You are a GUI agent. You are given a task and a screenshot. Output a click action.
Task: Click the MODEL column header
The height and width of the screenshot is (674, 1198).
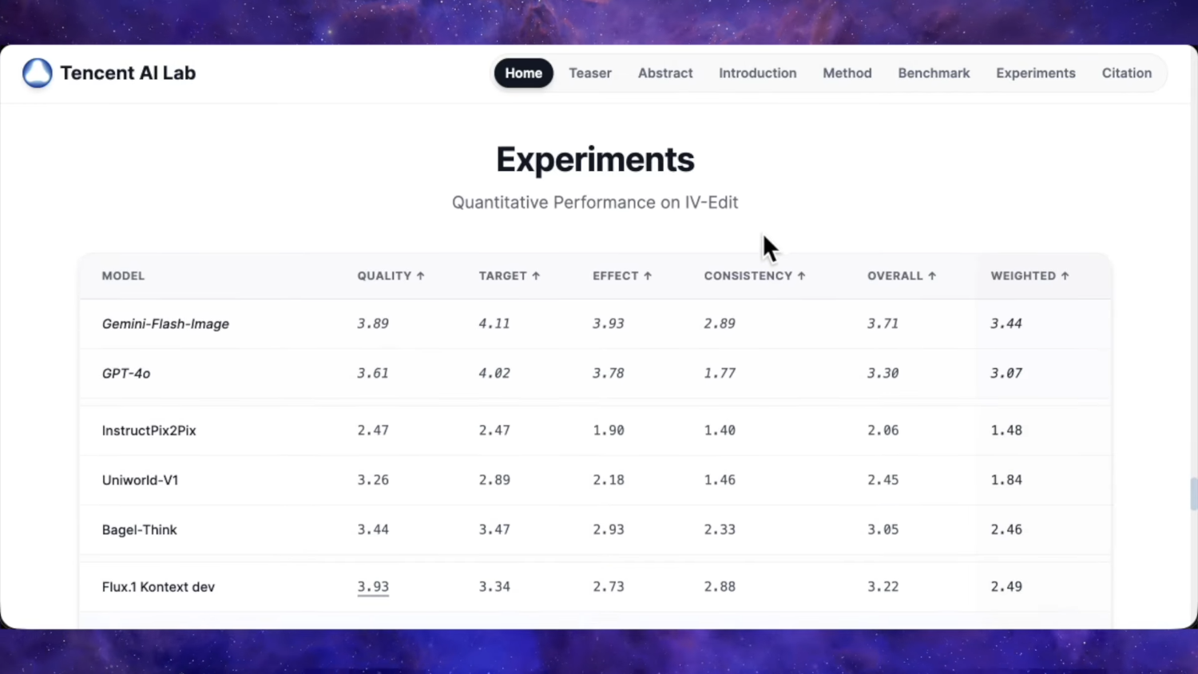[123, 276]
